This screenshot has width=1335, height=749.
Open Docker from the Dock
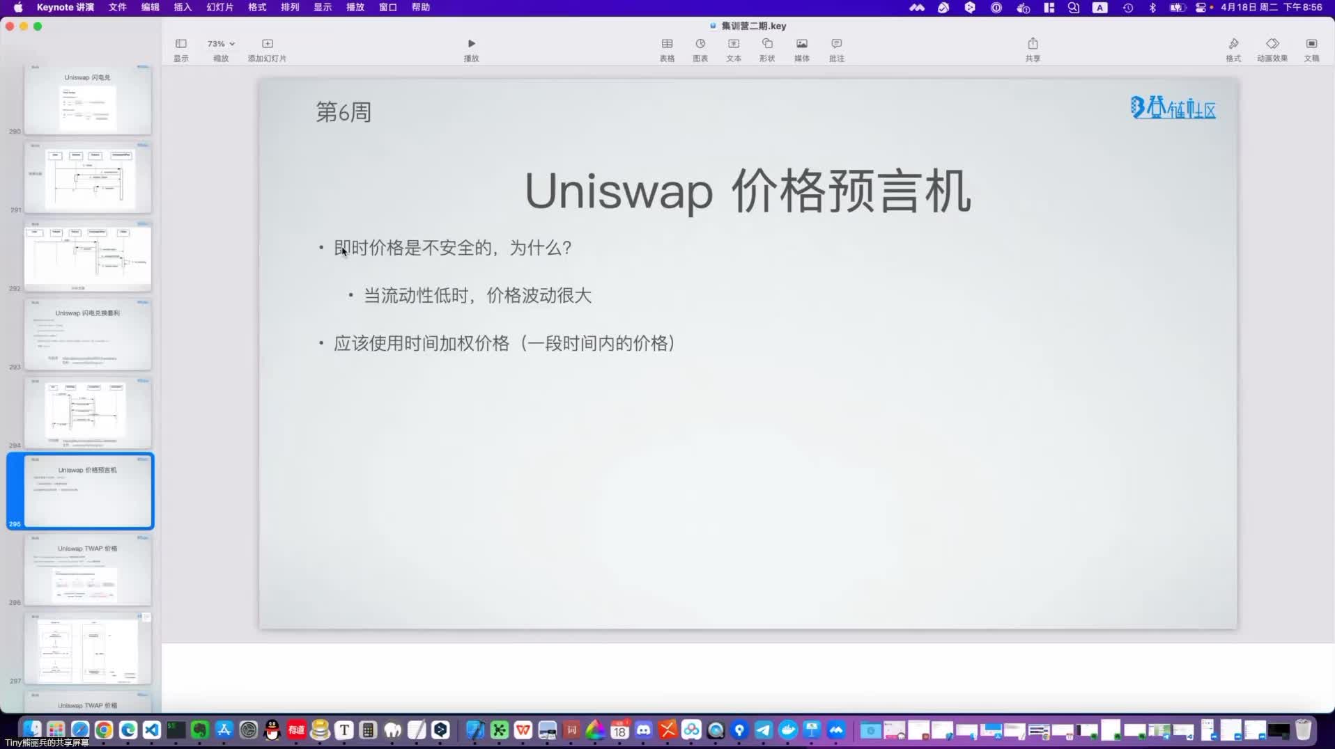(x=788, y=730)
